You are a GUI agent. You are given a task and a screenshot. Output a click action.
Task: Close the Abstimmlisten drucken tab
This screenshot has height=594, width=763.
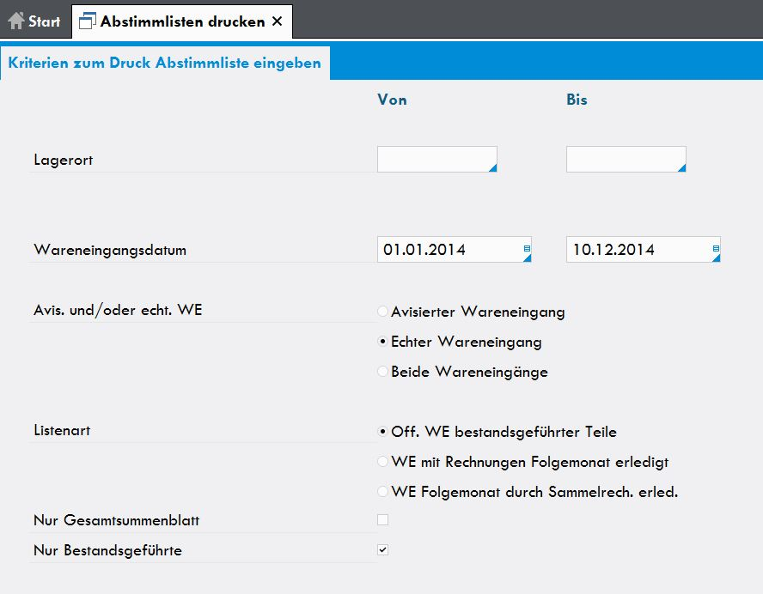click(x=277, y=21)
